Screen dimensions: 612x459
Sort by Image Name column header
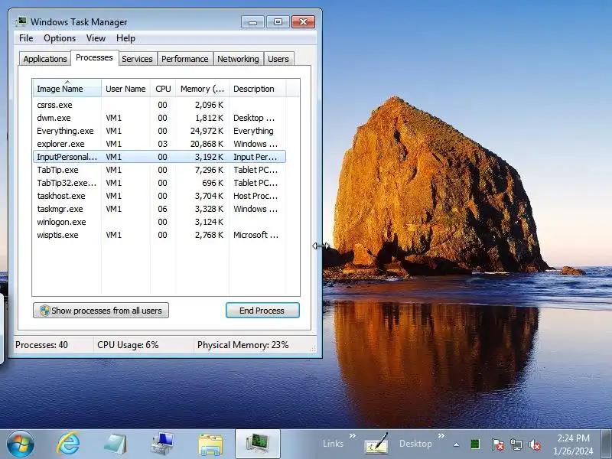(67, 89)
